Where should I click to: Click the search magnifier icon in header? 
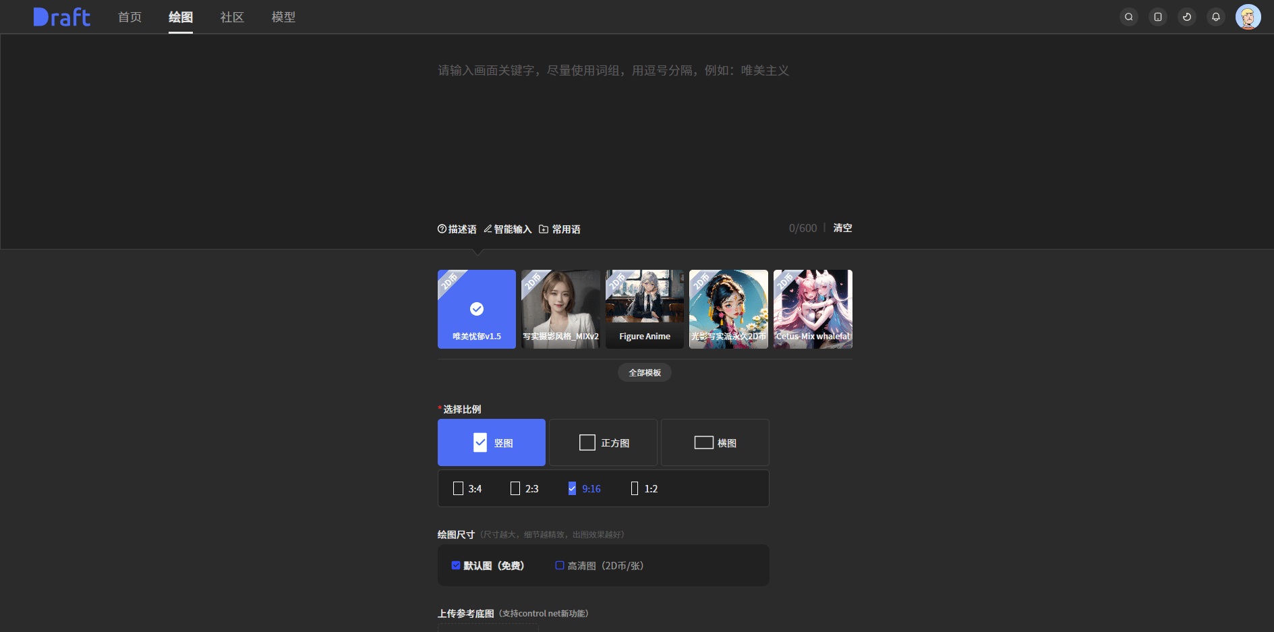[x=1128, y=17]
